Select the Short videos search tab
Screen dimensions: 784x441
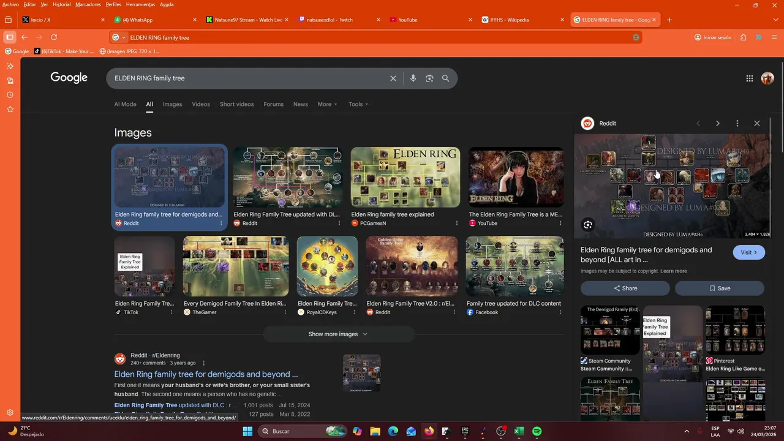(x=236, y=104)
